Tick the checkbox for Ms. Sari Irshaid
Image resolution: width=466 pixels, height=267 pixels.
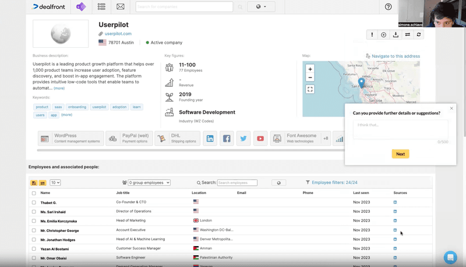tap(34, 212)
